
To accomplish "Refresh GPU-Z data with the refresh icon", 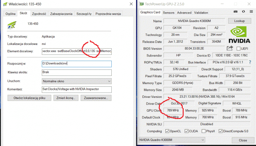I will [x=244, y=11].
